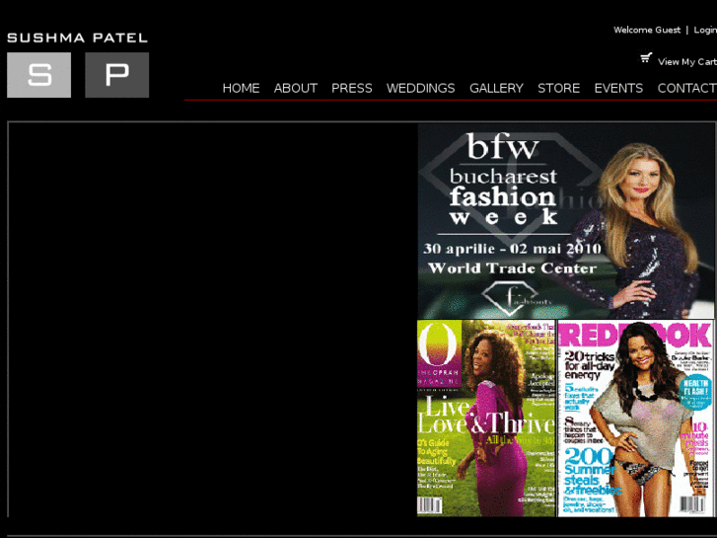Screen dimensions: 717x538
Task: Open the EVENTS menu item
Action: tap(618, 88)
